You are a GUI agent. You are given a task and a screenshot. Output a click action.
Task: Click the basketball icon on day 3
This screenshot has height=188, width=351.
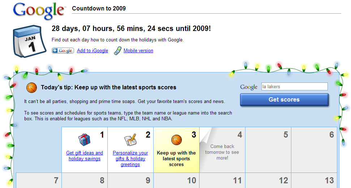coord(176,140)
